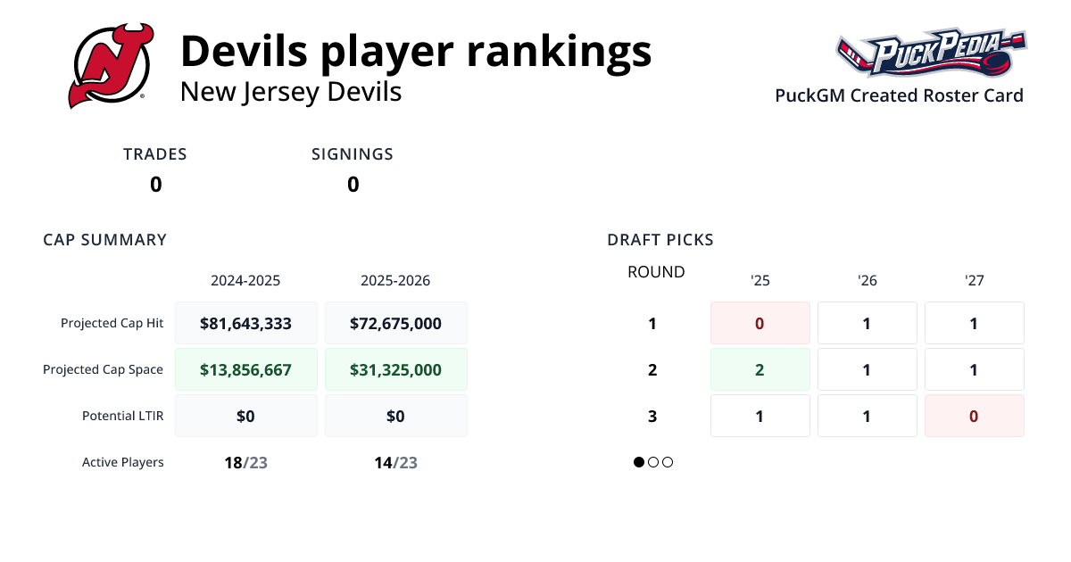Expand the CAP SUMMARY section
The image size is (1071, 562).
(104, 239)
